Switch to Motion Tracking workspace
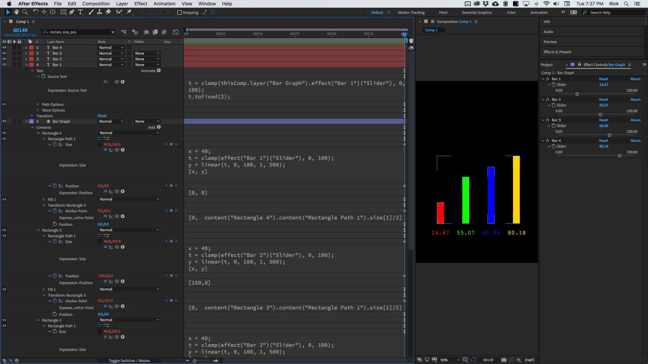The image size is (648, 364). pos(411,12)
